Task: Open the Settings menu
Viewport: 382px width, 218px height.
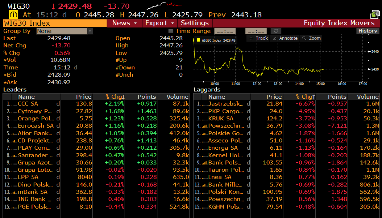Action: (195, 23)
